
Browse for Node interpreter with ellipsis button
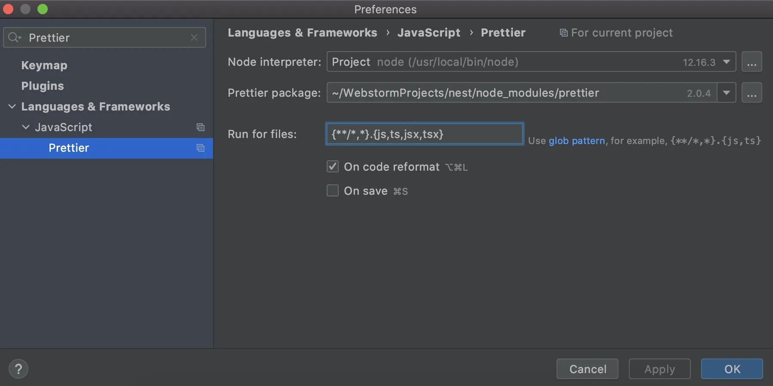click(x=751, y=62)
